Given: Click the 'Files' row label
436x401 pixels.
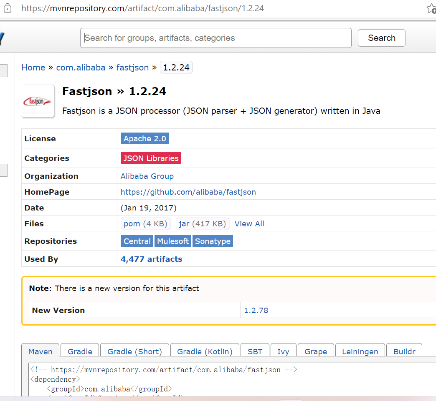Looking at the screenshot, I should pyautogui.click(x=34, y=223).
